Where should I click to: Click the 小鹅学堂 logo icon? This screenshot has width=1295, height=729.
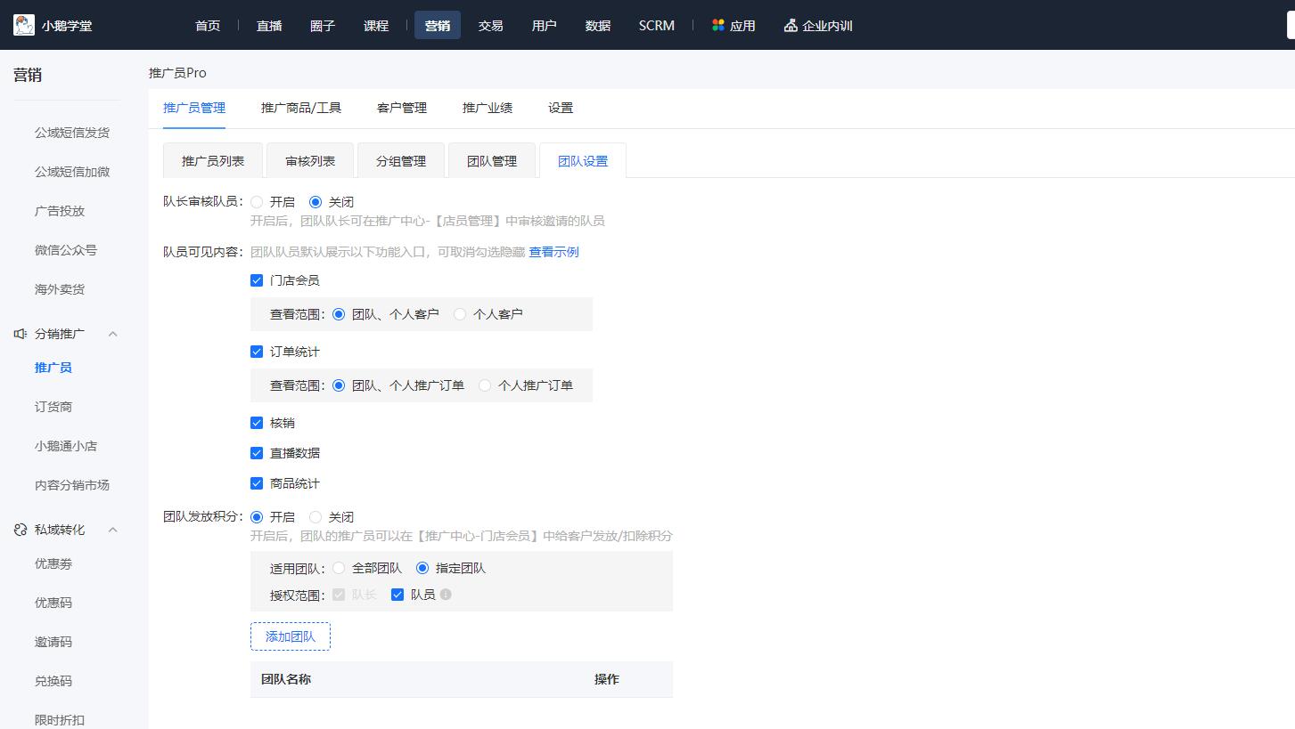coord(24,25)
